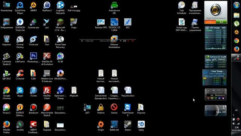Open Task Scheduler shortcut
Image resolution: width=241 pixels, height=136 pixels.
pyautogui.click(x=182, y=8)
